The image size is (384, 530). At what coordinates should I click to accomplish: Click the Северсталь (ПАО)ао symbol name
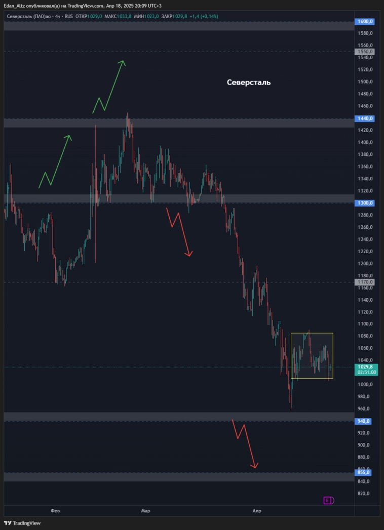click(x=29, y=16)
